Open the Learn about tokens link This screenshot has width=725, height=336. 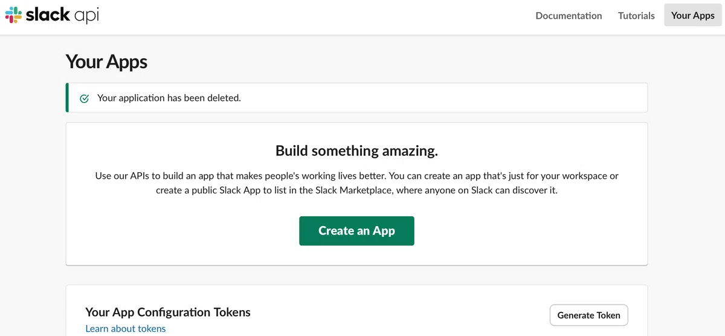point(126,329)
